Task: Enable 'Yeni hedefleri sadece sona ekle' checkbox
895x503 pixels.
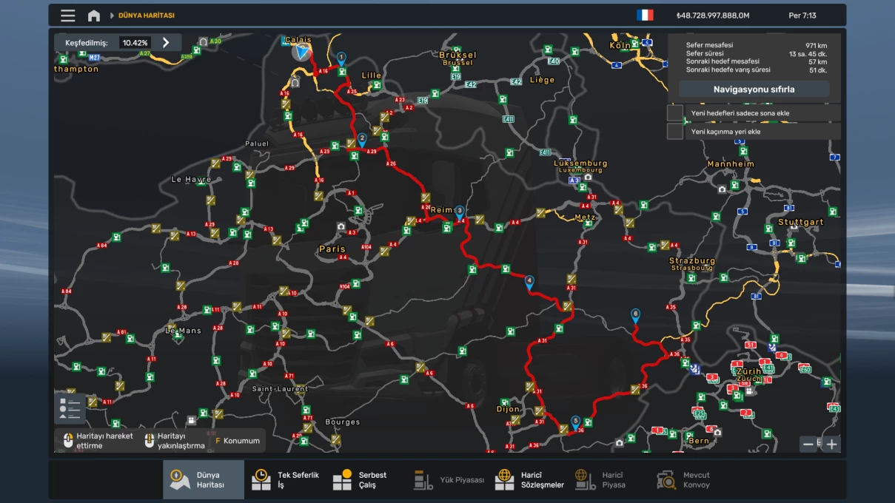Action: pyautogui.click(x=674, y=113)
